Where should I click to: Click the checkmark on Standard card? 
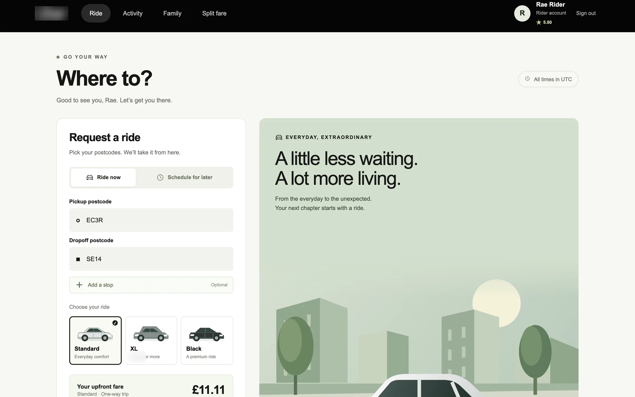pyautogui.click(x=115, y=323)
